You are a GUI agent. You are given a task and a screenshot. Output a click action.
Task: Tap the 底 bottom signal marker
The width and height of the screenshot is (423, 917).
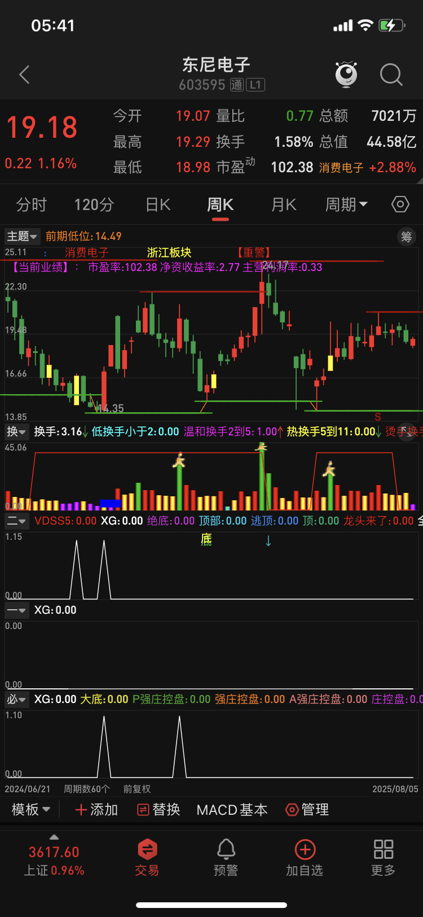pos(206,540)
